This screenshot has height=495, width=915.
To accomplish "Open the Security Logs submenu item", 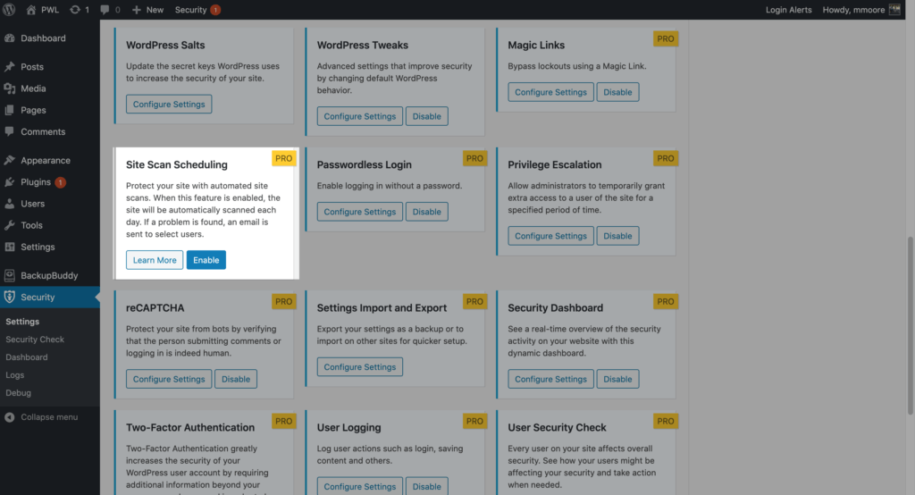I will point(15,374).
